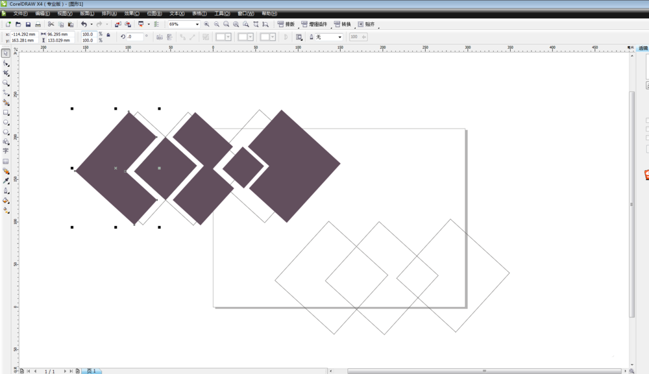Click the rotation angle input field
The height and width of the screenshot is (374, 649).
[135, 37]
